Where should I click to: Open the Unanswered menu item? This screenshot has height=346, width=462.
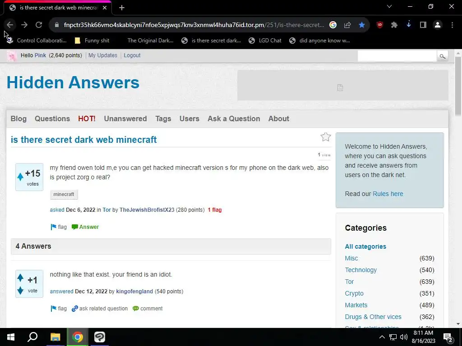[x=125, y=118]
